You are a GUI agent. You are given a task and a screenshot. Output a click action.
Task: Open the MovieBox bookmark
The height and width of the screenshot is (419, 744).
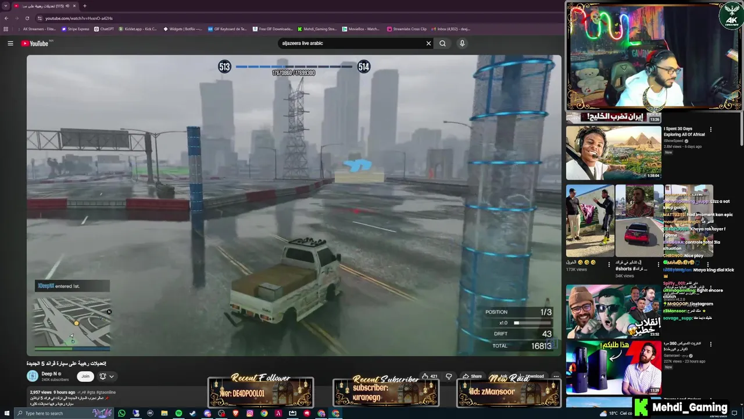(x=361, y=29)
